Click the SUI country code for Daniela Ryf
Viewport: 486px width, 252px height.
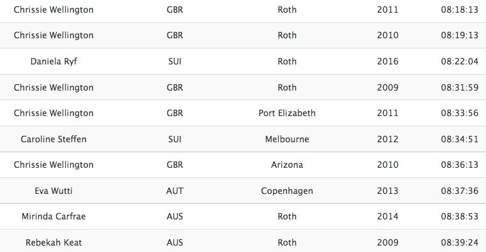click(175, 61)
